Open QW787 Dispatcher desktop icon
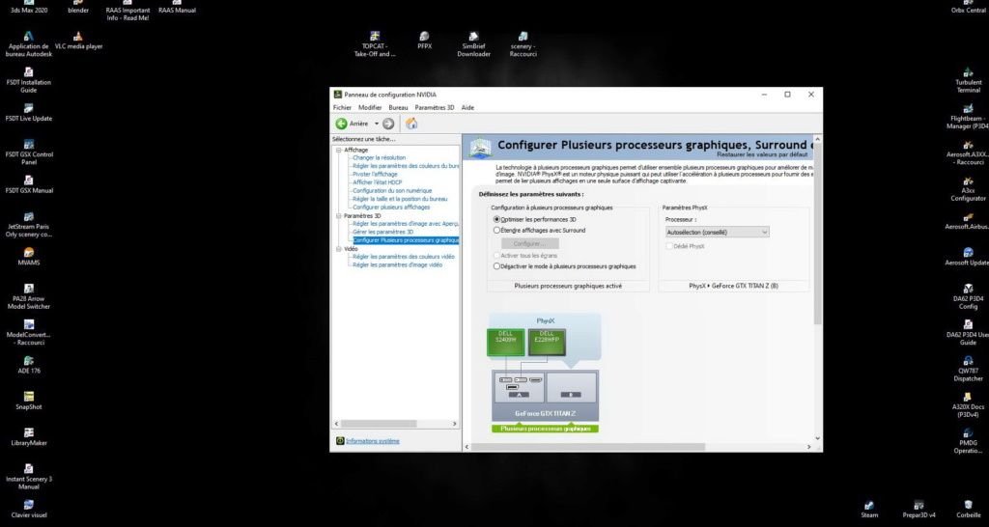989x527 pixels. 968,370
